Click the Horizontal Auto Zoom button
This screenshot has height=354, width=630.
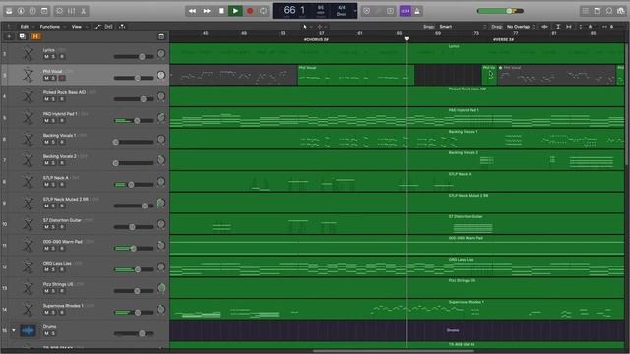click(569, 27)
